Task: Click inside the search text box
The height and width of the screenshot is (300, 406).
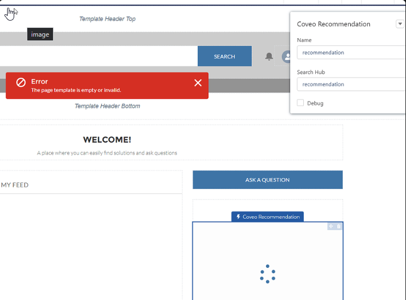Action: [98, 56]
